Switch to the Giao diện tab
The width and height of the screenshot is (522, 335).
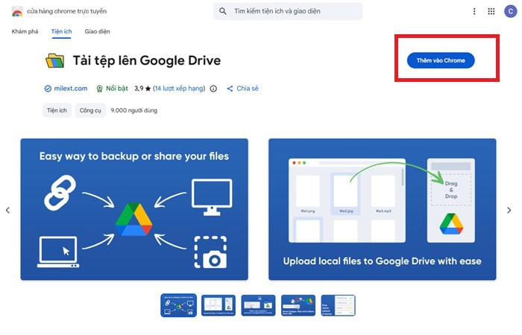click(97, 31)
